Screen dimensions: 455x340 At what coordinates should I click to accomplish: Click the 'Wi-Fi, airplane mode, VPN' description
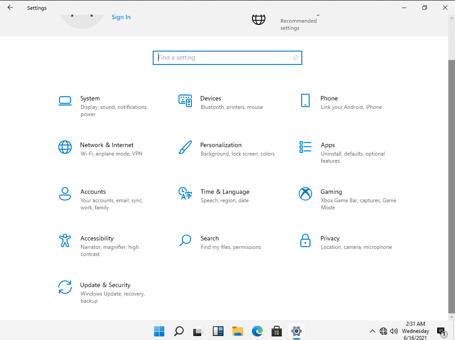pyautogui.click(x=111, y=154)
